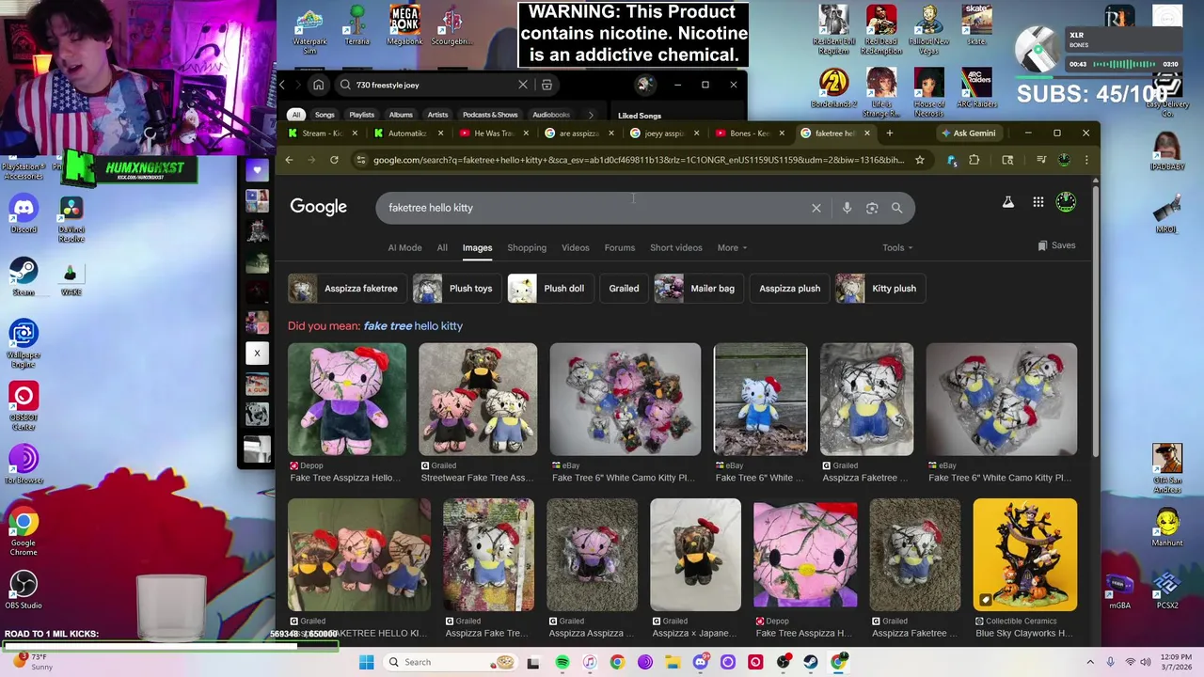The height and width of the screenshot is (677, 1204).
Task: Open Google account profile avatar
Action: pos(1066,202)
